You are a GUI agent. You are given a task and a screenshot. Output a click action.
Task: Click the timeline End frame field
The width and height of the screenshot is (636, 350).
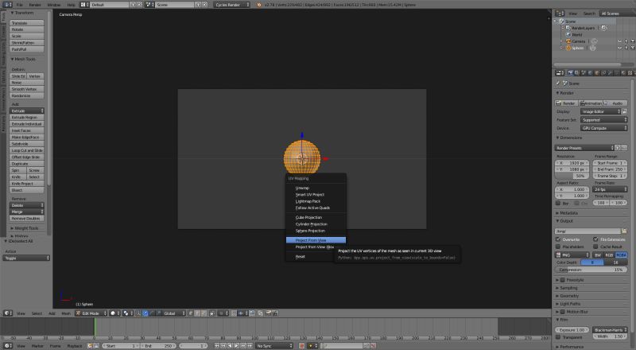pos(159,345)
